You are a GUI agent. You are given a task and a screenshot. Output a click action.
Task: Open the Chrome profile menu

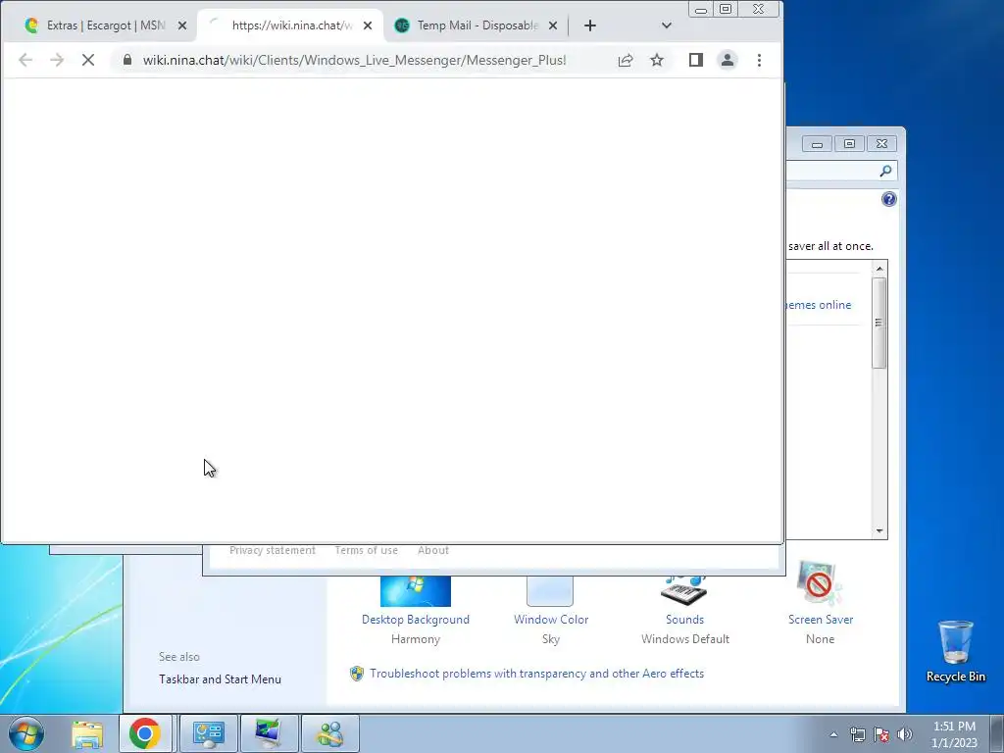click(728, 60)
